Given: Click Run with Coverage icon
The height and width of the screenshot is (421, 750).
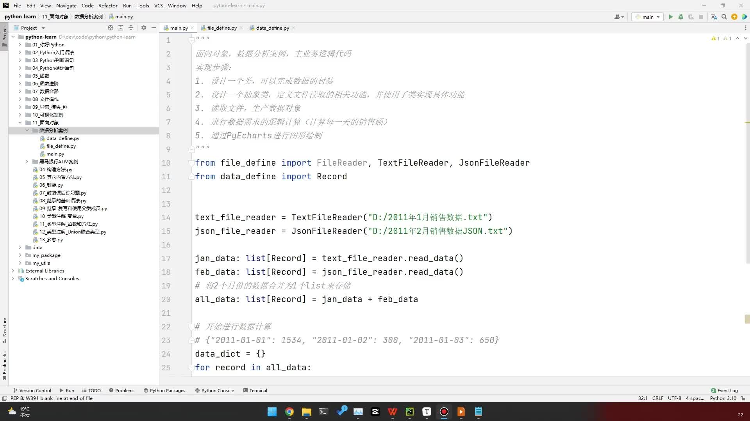Looking at the screenshot, I should (691, 17).
